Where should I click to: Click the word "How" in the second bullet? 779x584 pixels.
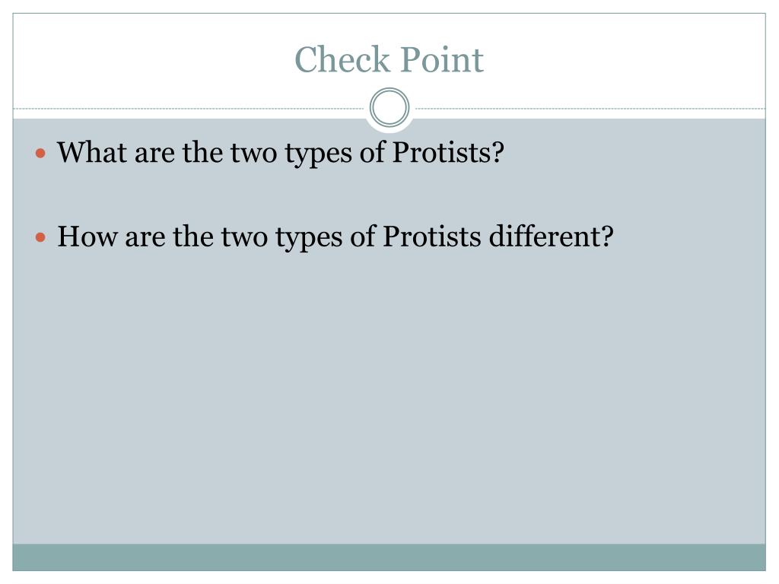[87, 236]
